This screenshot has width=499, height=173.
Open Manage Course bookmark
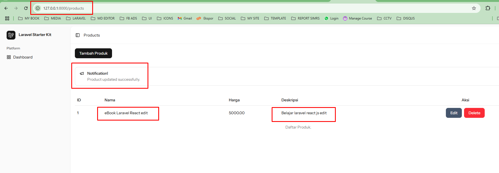357,18
